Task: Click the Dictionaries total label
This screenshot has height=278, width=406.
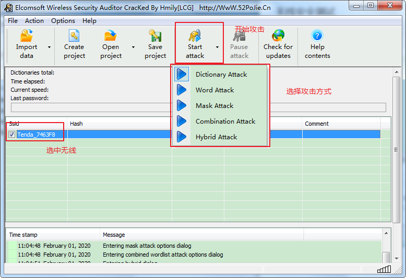Action: [x=32, y=72]
